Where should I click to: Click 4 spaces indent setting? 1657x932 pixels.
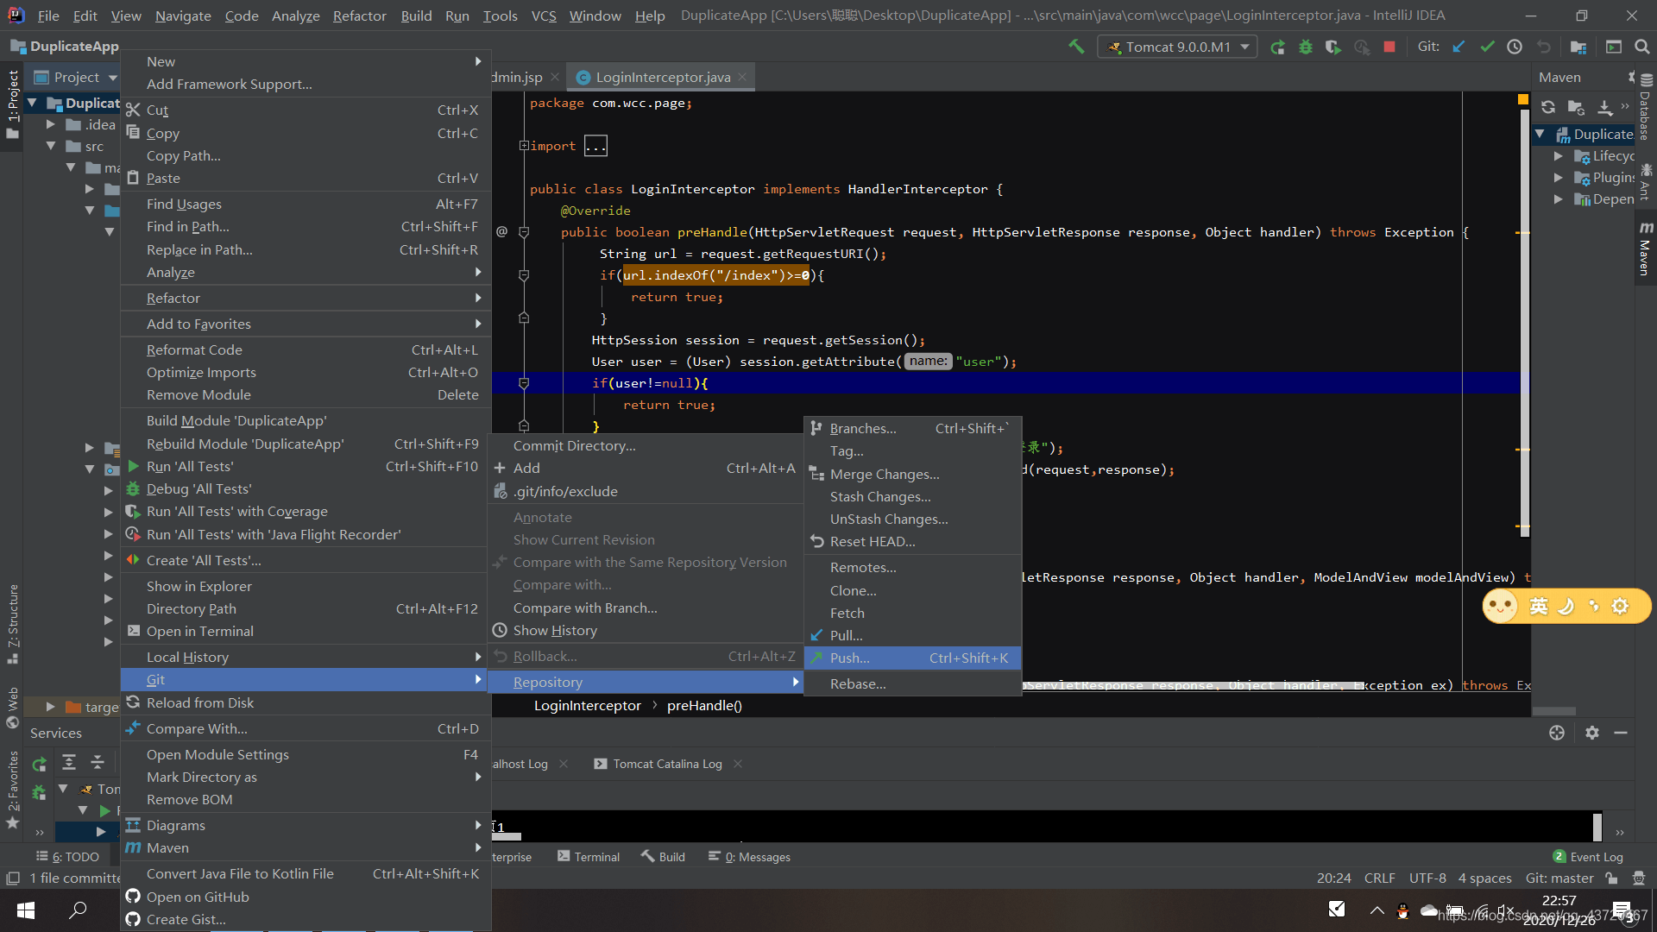(1484, 878)
